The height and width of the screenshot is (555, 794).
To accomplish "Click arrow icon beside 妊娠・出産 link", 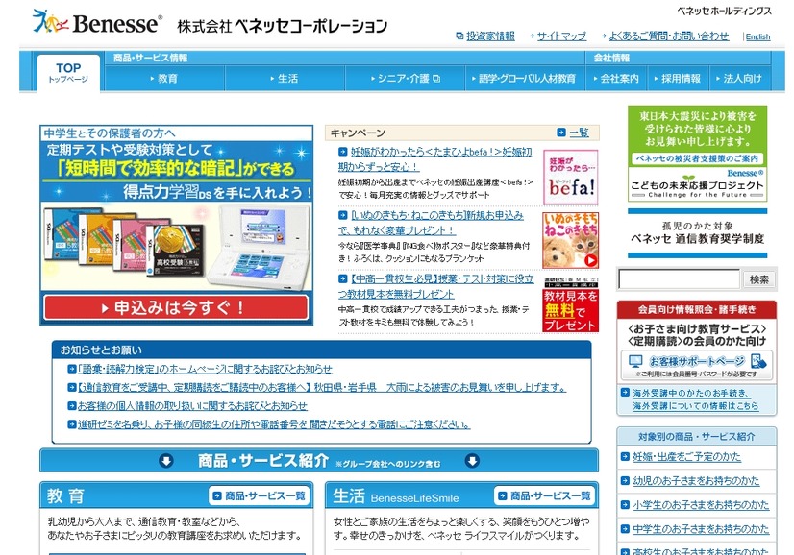I will pos(625,457).
